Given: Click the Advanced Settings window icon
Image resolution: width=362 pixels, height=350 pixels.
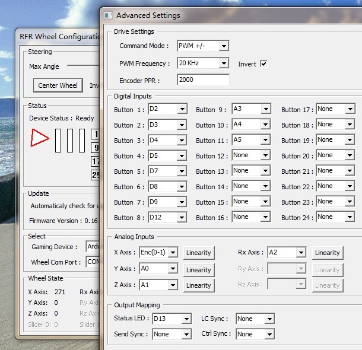Looking at the screenshot, I should click(107, 15).
